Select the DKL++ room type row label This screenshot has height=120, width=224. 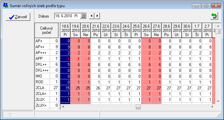[x=42, y=64]
